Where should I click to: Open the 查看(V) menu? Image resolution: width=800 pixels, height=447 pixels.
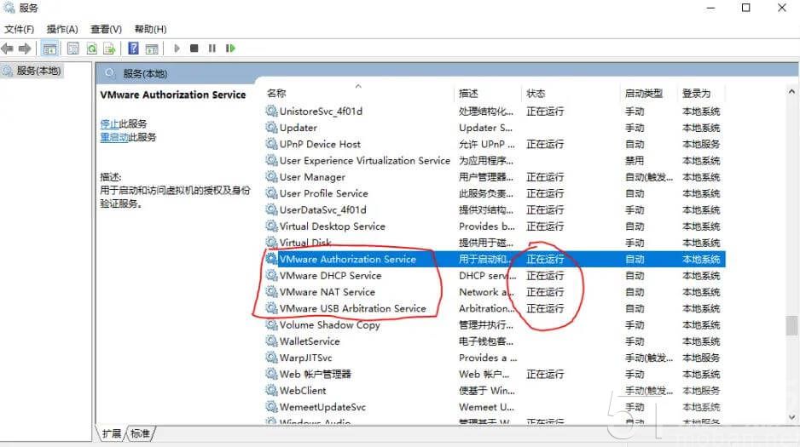coord(106,29)
